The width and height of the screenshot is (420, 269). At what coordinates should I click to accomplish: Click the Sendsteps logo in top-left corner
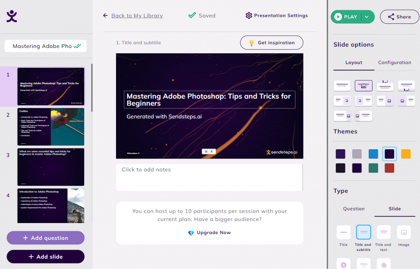12,16
